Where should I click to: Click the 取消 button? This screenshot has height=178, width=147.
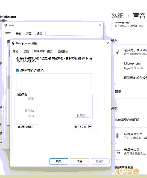[80, 161]
